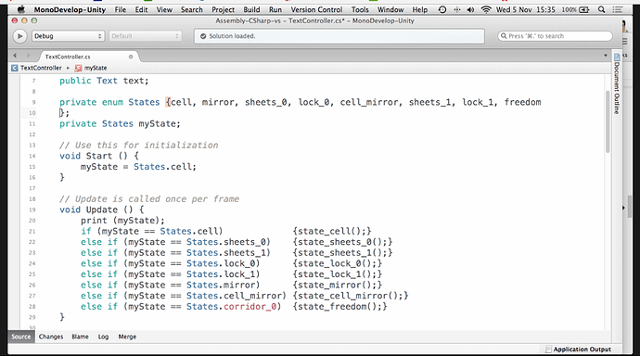
Task: Open the Window menu
Action: [390, 9]
